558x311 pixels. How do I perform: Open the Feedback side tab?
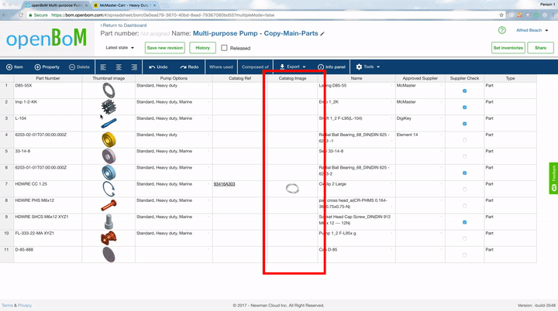(553, 178)
